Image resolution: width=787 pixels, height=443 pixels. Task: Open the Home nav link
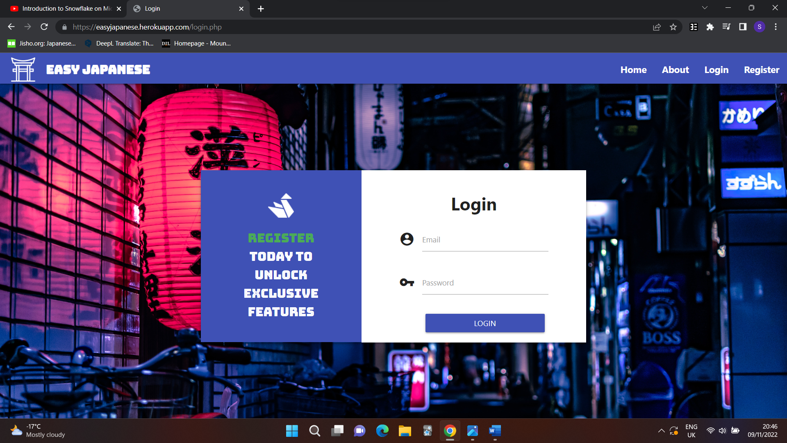tap(633, 70)
